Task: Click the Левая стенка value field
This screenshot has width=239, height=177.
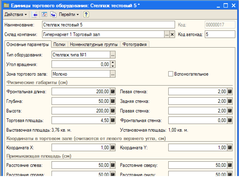Action: pyautogui.click(x=198, y=92)
